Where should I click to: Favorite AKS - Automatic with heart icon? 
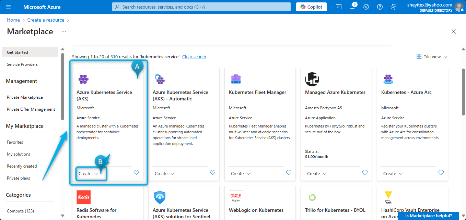(212, 173)
